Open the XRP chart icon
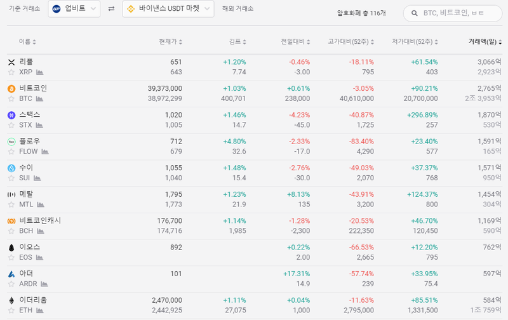This screenshot has width=508, height=320. point(40,72)
